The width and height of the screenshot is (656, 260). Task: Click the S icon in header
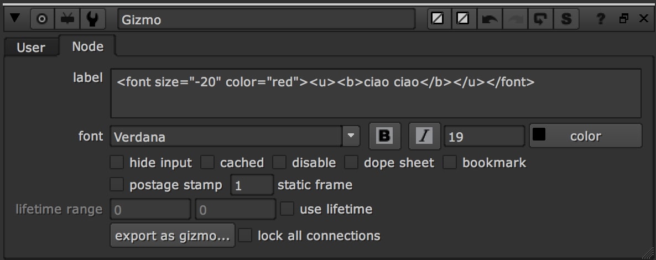point(566,19)
